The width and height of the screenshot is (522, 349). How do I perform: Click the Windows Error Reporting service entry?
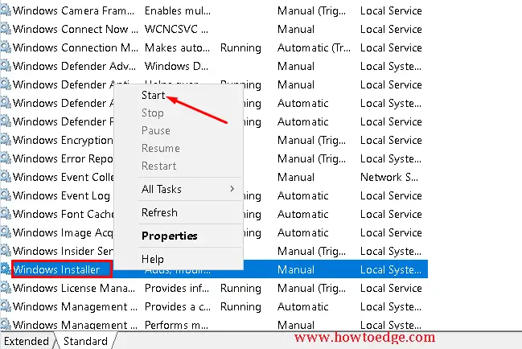coord(63,158)
